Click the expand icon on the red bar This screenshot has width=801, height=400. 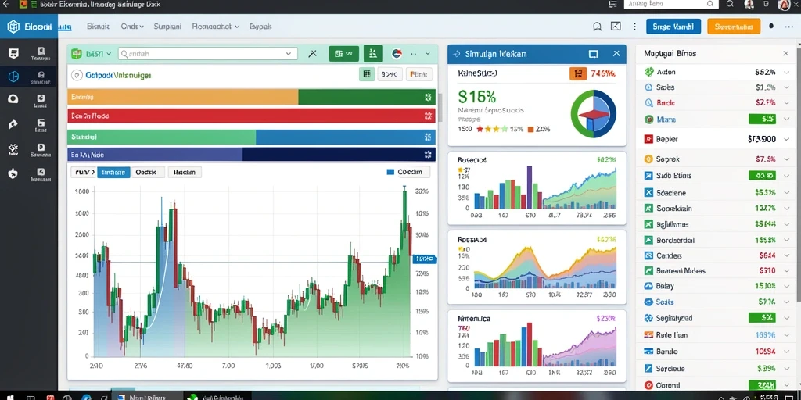(428, 116)
